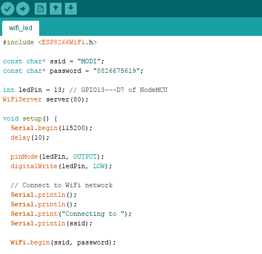Click the Serial.begin(115200) line
The width and height of the screenshot is (262, 254).
[52, 128]
